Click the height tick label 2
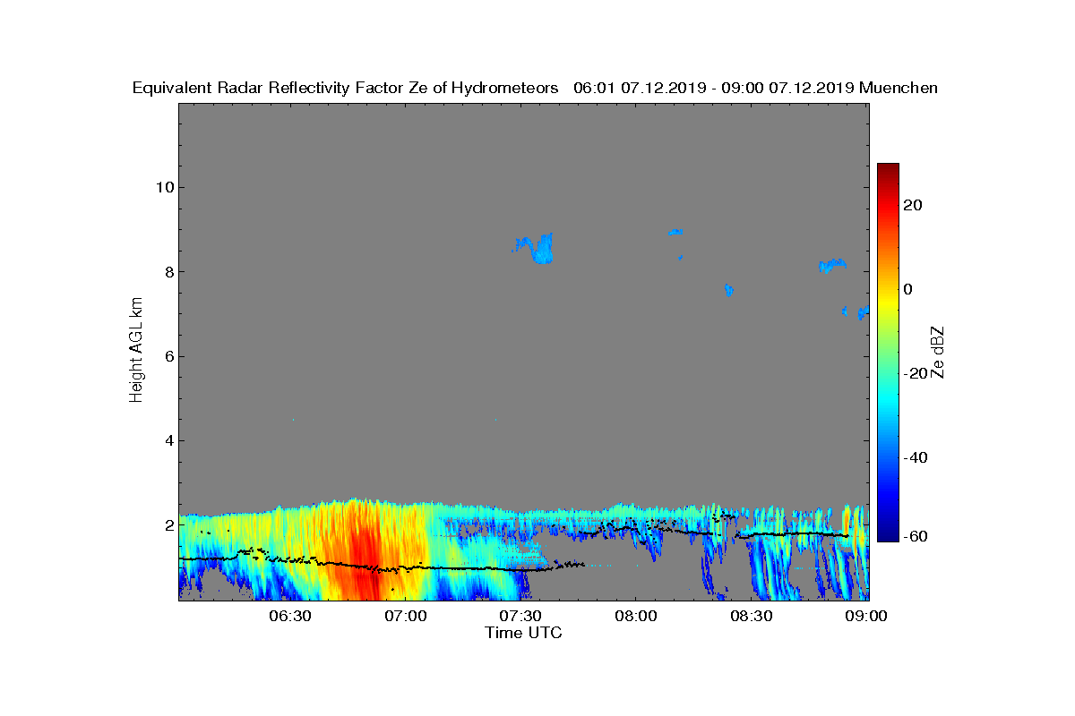This screenshot has height=716, width=1075. click(168, 524)
